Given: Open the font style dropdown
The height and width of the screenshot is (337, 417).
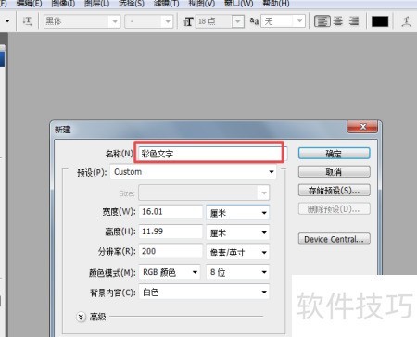Looking at the screenshot, I should [148, 21].
